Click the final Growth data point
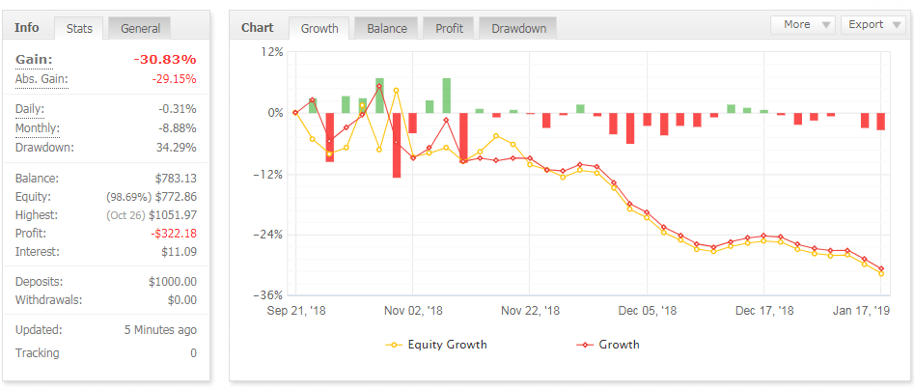 [x=882, y=268]
